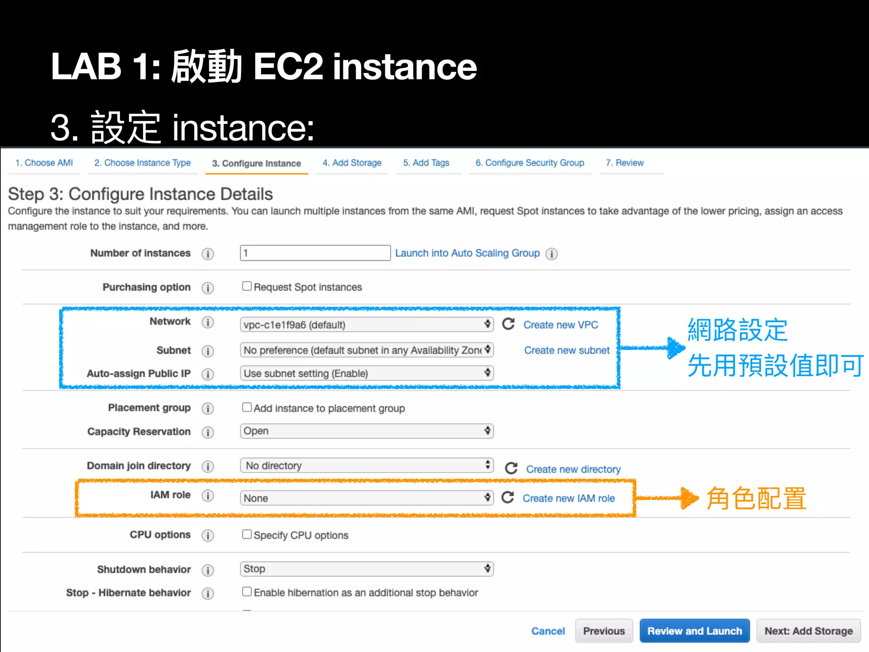The width and height of the screenshot is (869, 652).
Task: Go to 2. Choose Instance Type step
Action: (x=143, y=163)
